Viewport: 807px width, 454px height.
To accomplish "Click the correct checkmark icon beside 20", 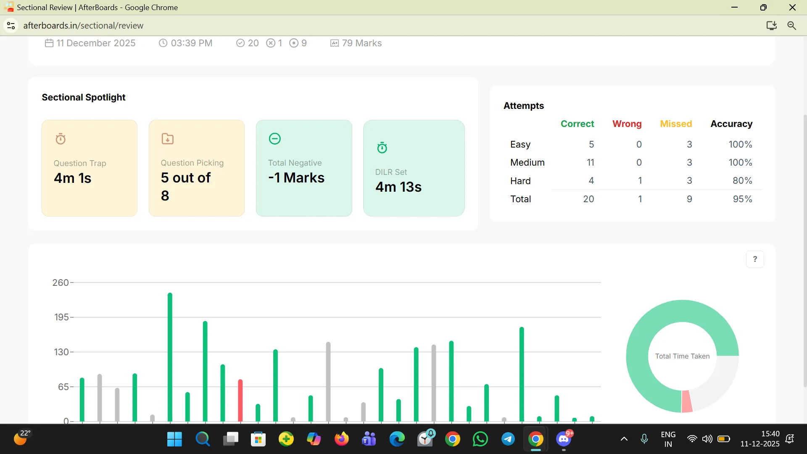I will 240,43.
